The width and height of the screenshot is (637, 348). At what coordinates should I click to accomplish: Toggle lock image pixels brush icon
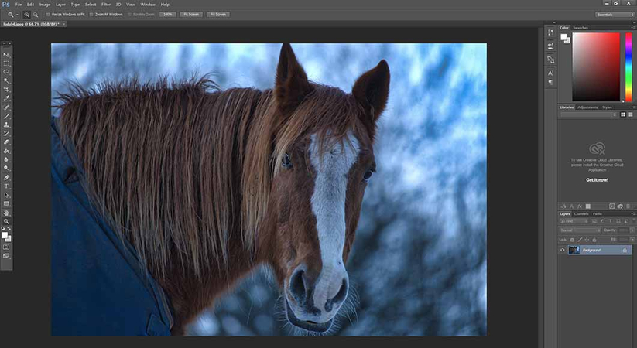(x=580, y=240)
